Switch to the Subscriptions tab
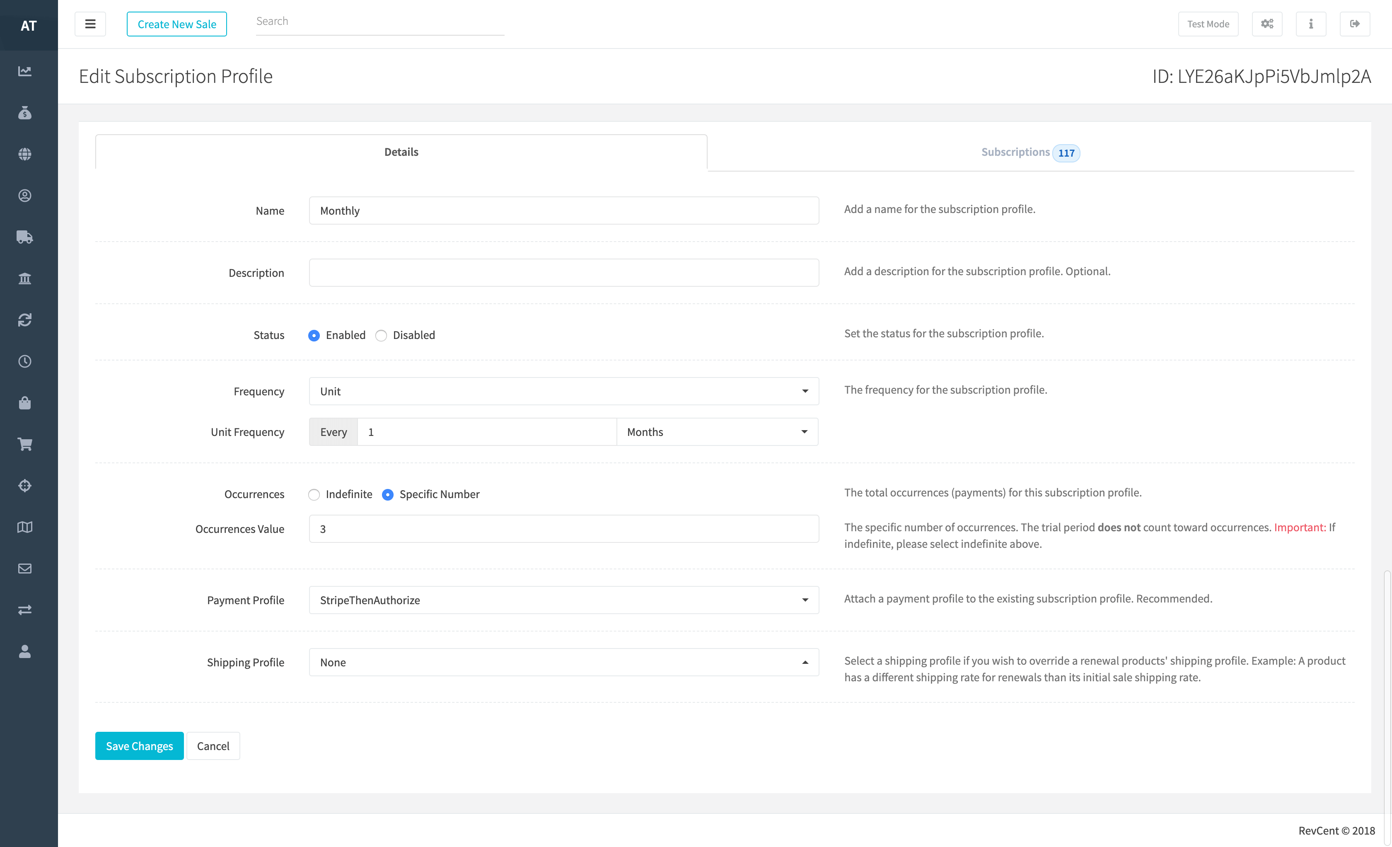The image size is (1392, 847). [x=1029, y=152]
